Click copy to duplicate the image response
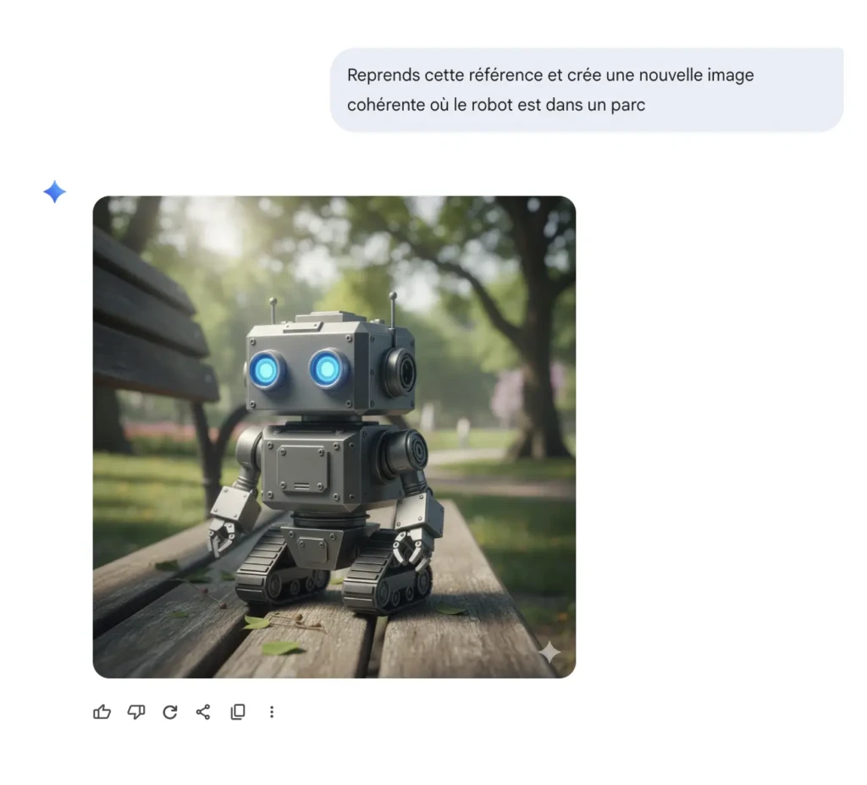The image size is (867, 785). click(238, 711)
